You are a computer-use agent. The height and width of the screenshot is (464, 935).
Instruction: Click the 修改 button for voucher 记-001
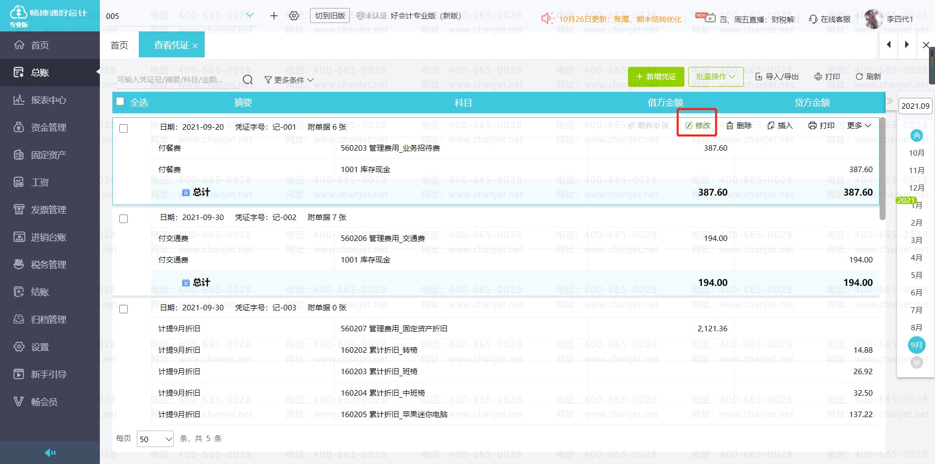point(697,126)
